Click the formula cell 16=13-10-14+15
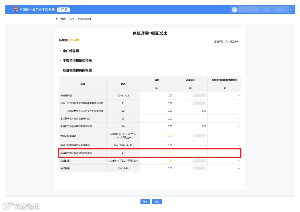This screenshot has height=212, width=300. click(x=123, y=145)
